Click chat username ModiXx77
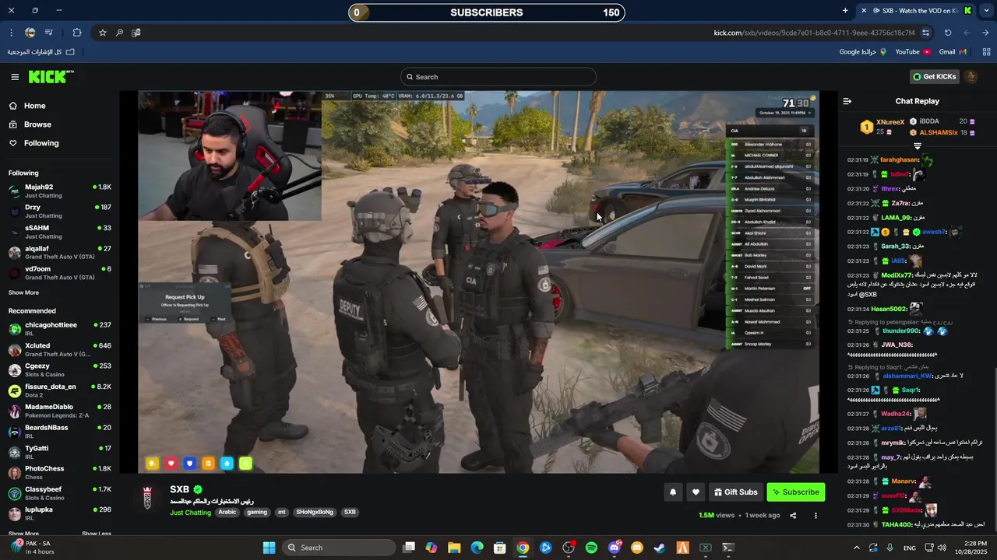The height and width of the screenshot is (560, 997). tap(897, 275)
